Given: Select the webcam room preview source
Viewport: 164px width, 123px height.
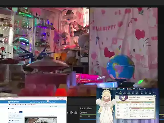Looking at the screenshot, I should (79, 52).
